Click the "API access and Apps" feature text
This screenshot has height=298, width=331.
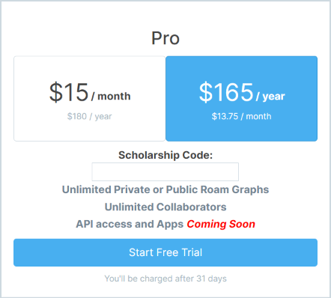[130, 224]
